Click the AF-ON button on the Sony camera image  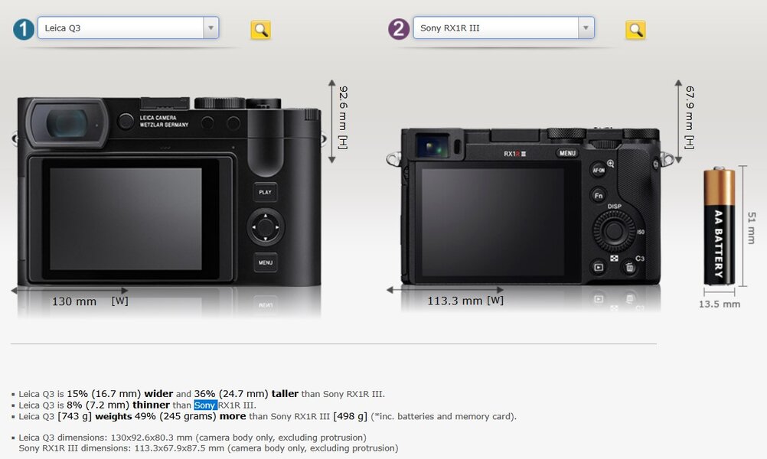click(x=598, y=171)
